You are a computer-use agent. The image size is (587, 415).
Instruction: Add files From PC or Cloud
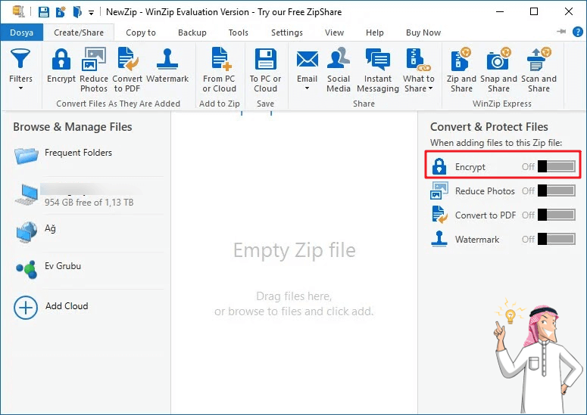coord(220,70)
